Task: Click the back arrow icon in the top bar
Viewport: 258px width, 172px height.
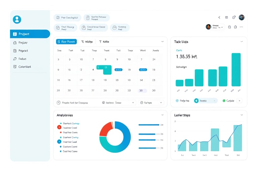Action: point(219,17)
